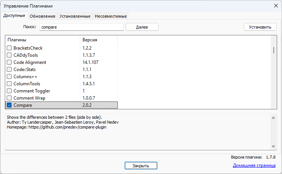
Task: Go to the Несовместимые tab
Action: tap(111, 16)
